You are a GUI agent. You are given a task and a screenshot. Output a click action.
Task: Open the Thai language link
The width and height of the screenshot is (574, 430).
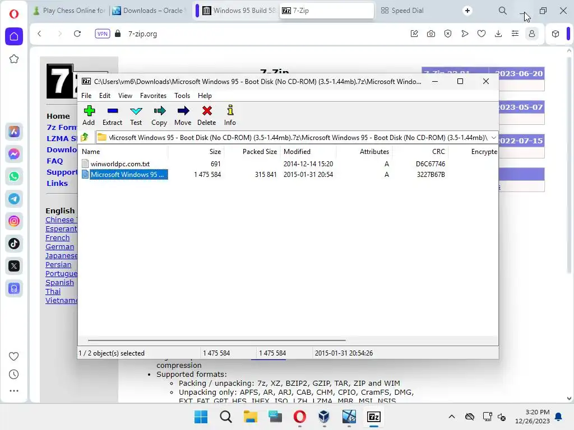(53, 291)
